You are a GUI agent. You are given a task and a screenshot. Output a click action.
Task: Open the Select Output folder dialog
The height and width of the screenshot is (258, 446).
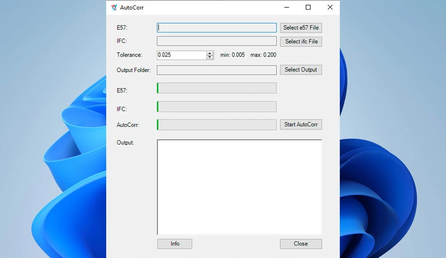point(301,70)
